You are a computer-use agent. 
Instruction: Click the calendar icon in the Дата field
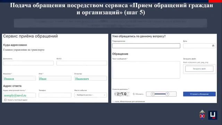pos(213,46)
